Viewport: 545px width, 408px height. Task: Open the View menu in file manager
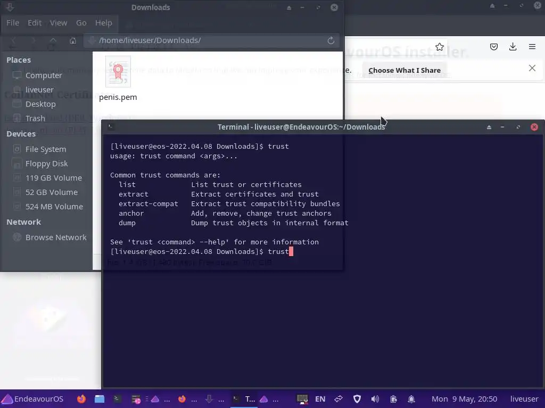click(59, 23)
